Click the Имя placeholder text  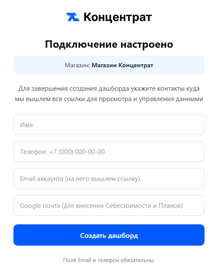26,125
